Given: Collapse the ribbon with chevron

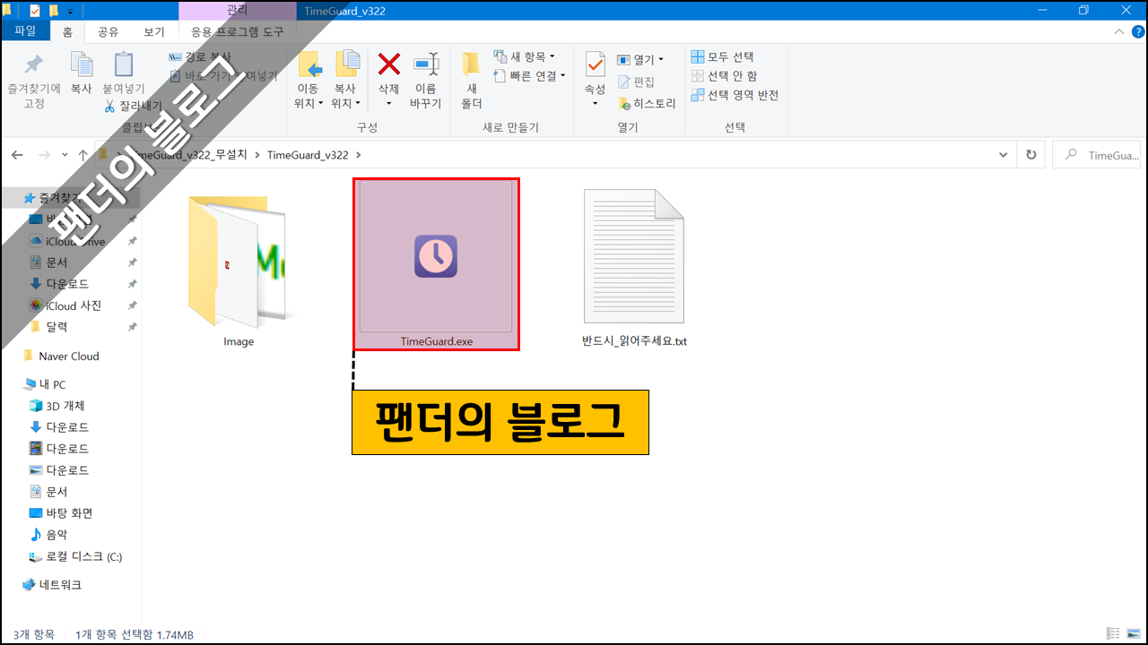Looking at the screenshot, I should [x=1118, y=31].
